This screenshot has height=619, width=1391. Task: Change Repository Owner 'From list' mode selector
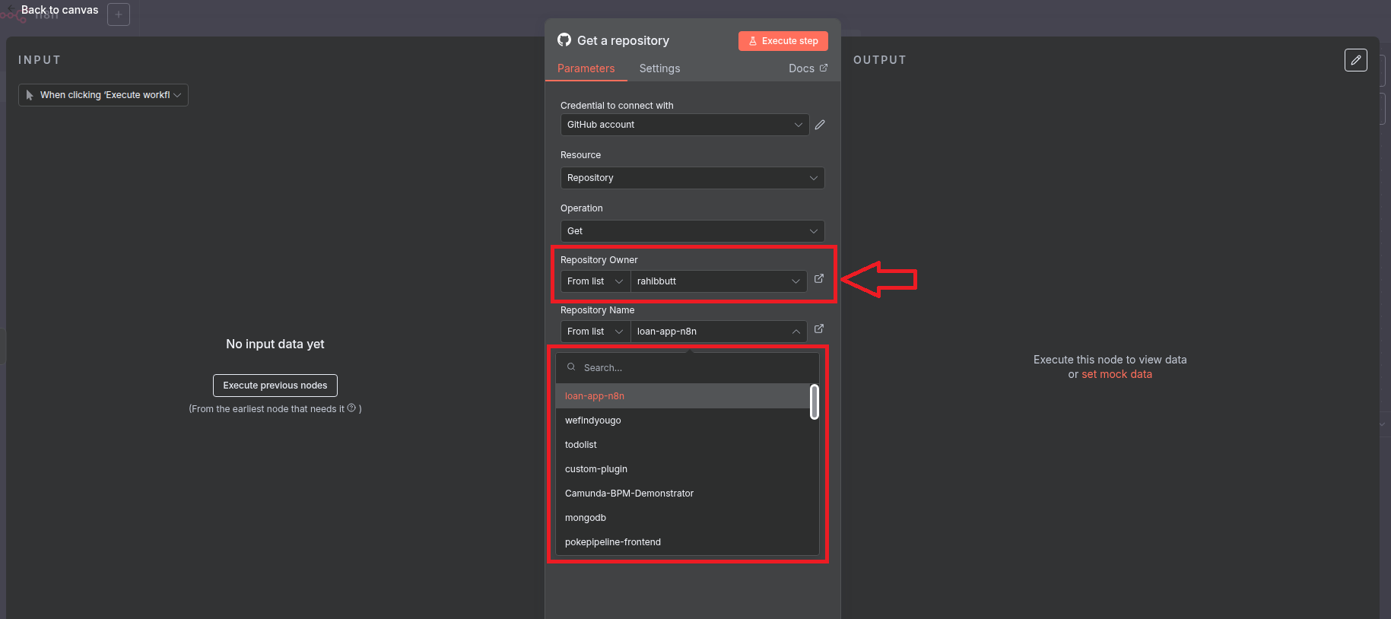click(595, 281)
